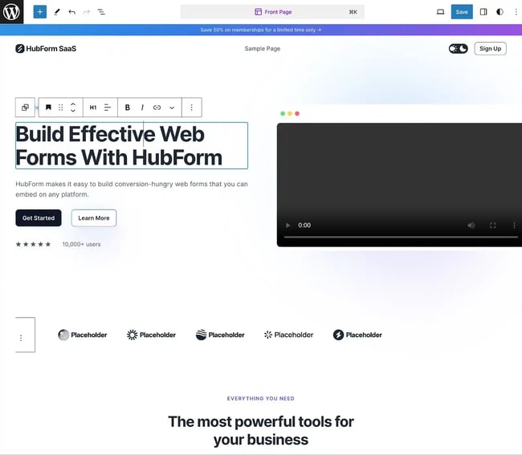Play the video
This screenshot has height=455, width=522.
(x=288, y=225)
